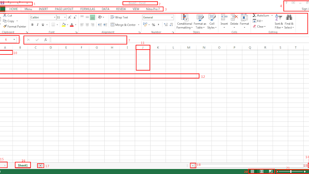Open the Fill dropdown in Editing
Image resolution: width=309 pixels, height=174 pixels.
[x=258, y=21]
